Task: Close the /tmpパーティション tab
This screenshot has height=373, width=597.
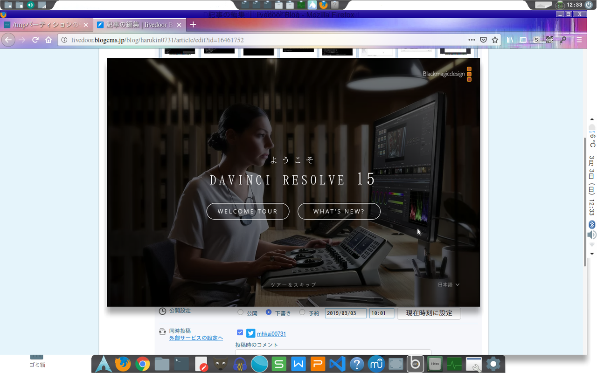Action: tap(85, 25)
